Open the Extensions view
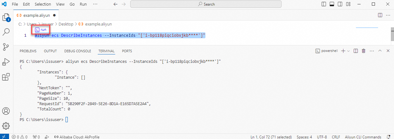 click(x=6, y=77)
